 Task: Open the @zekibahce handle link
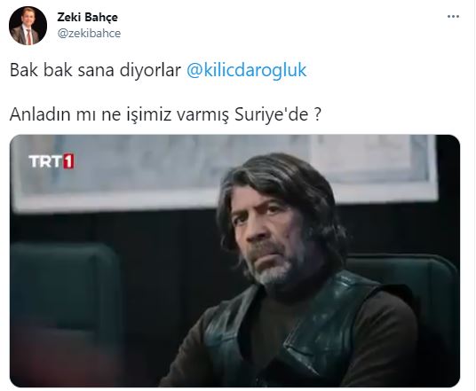pyautogui.click(x=89, y=34)
